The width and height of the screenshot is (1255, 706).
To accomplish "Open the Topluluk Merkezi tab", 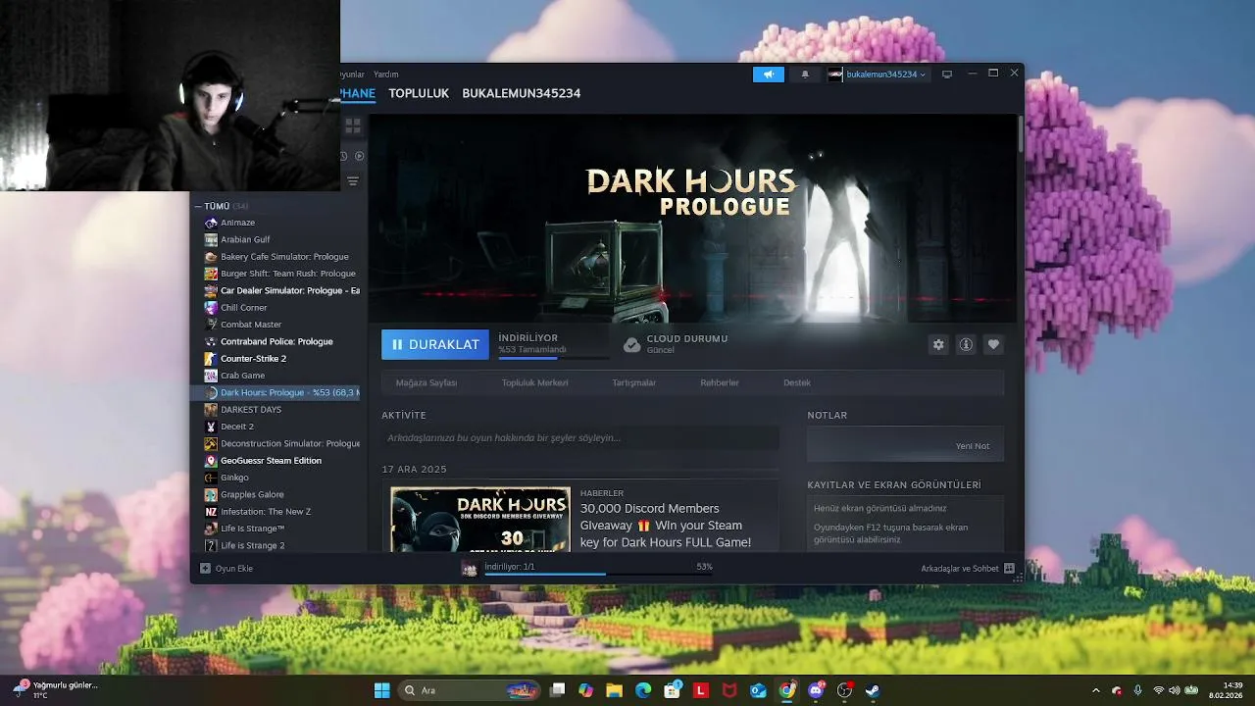I will pos(535,382).
